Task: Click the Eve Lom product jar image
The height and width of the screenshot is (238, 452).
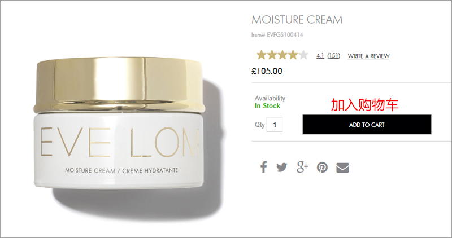Action: (119, 124)
